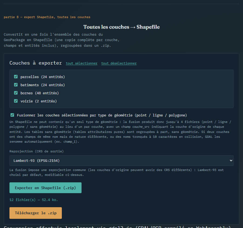Uncheck the parcelles layer checkbox
The image size is (243, 228).
click(x=16, y=77)
